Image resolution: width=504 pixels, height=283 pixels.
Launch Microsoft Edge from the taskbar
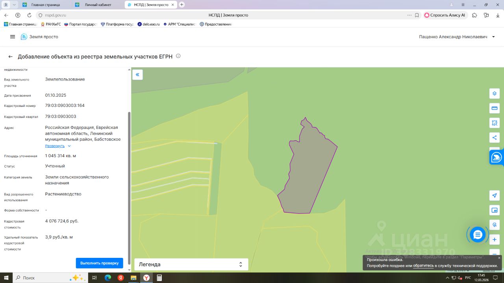(x=108, y=277)
